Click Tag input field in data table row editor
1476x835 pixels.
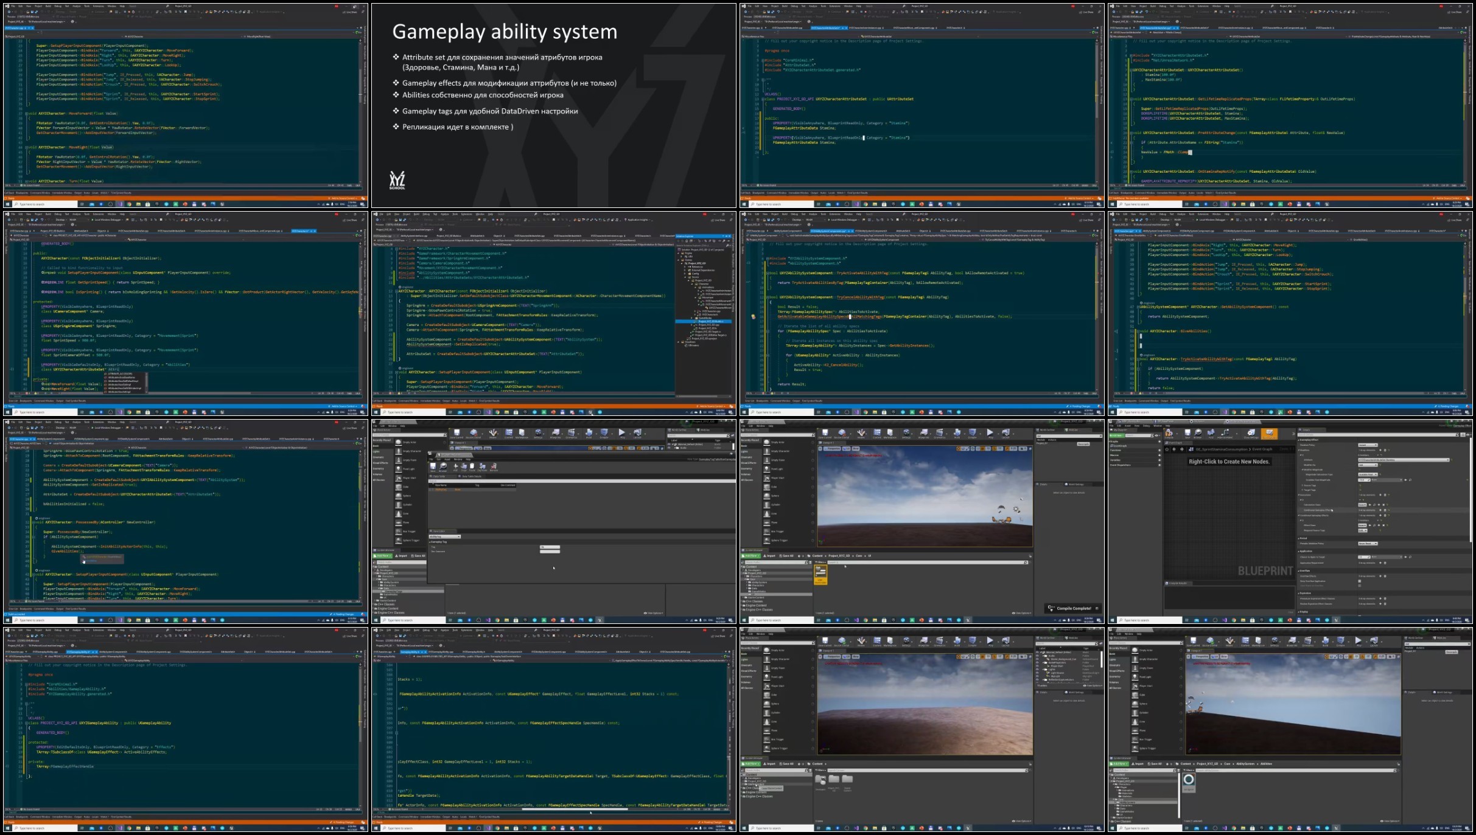click(550, 547)
